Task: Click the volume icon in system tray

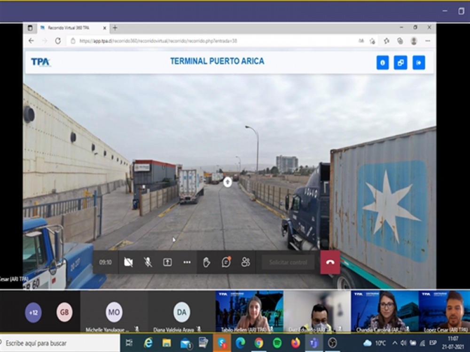Action: 403,343
